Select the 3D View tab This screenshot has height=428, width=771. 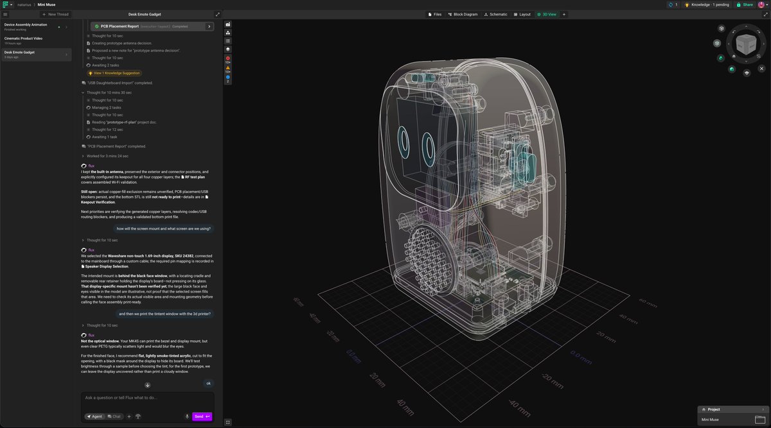point(547,14)
